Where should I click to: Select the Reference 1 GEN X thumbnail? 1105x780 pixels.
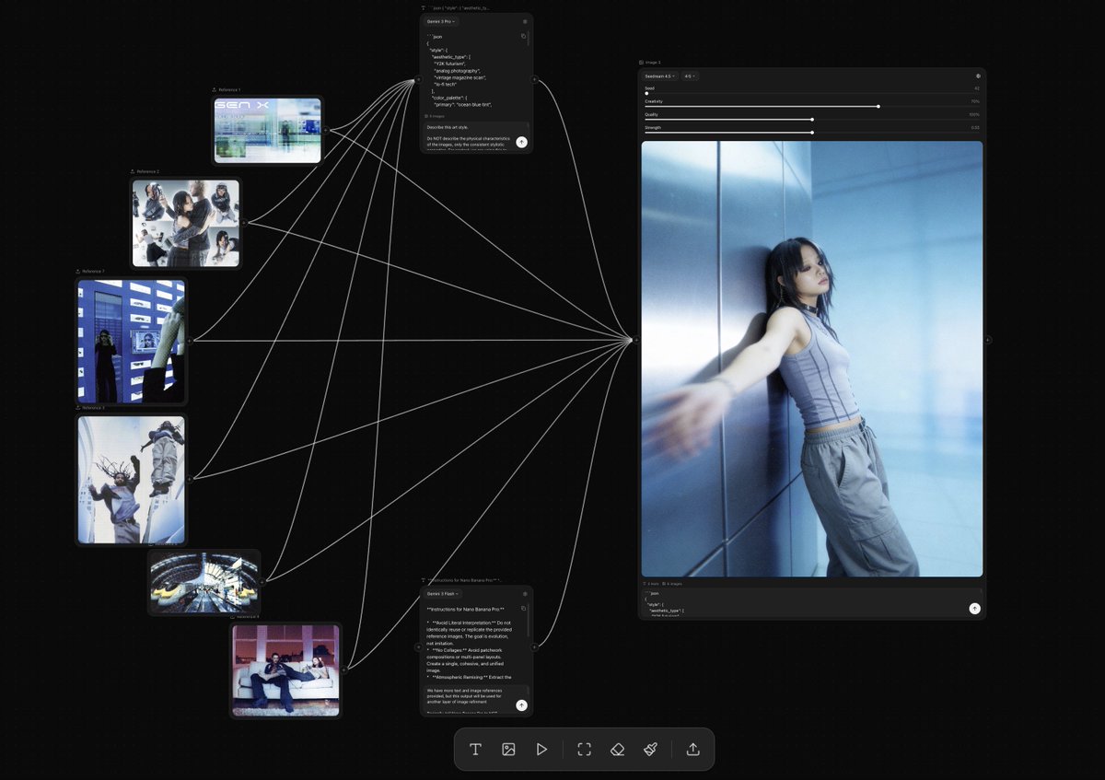click(268, 130)
